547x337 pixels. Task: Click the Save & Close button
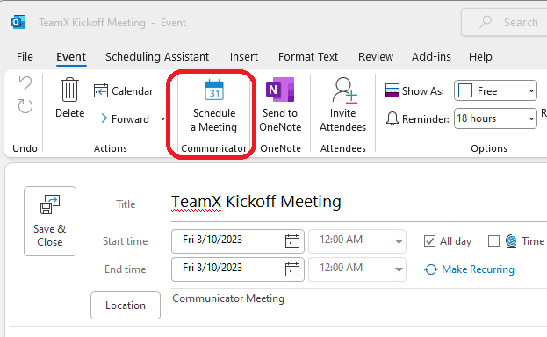(50, 221)
